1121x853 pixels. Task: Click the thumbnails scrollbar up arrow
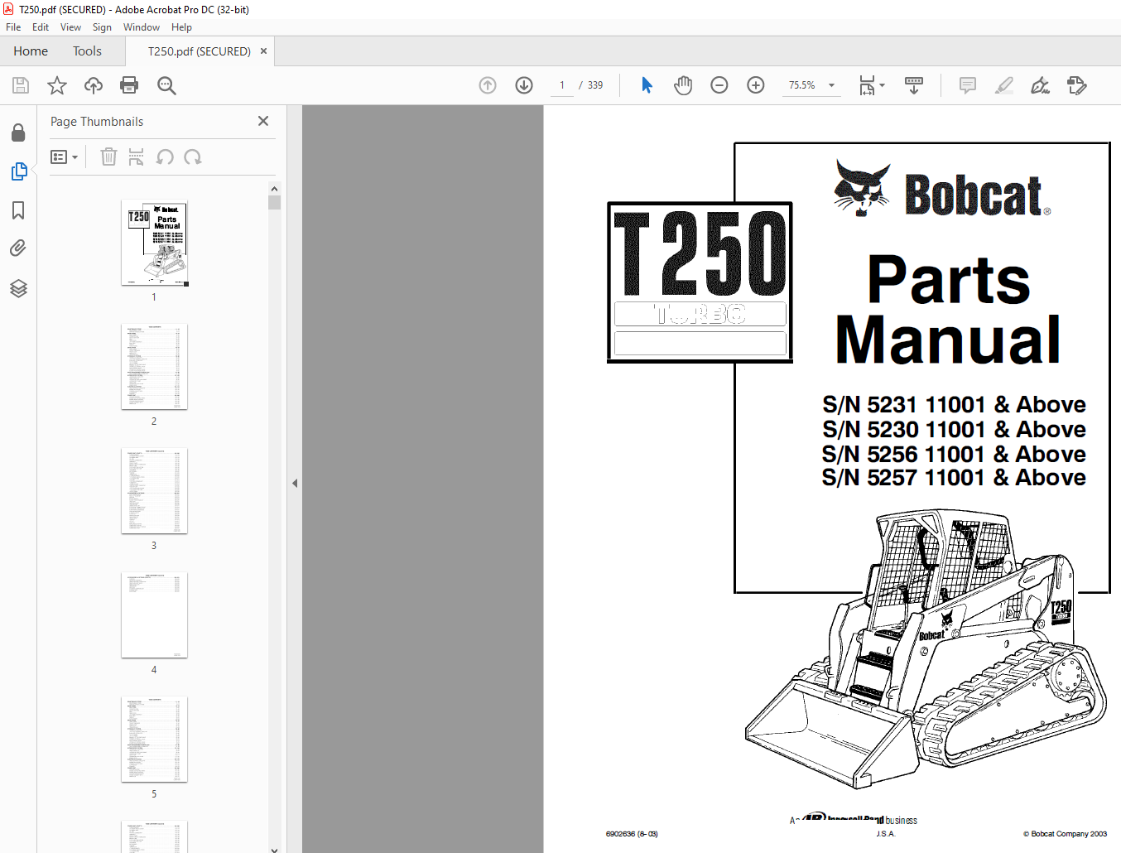(x=274, y=189)
